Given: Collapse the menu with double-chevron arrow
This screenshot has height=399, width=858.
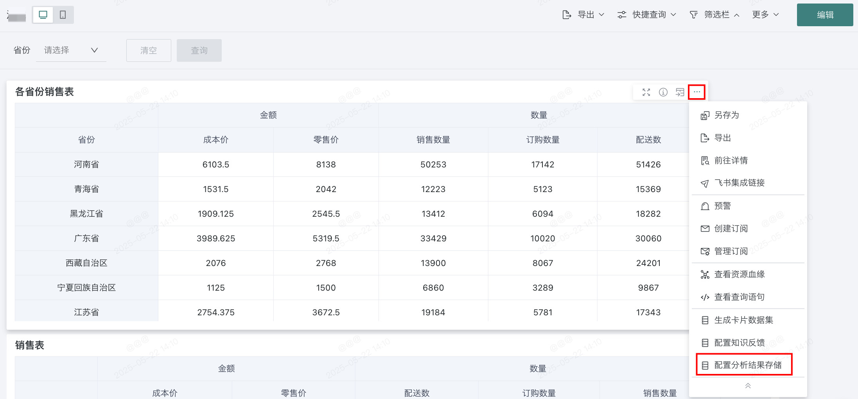Looking at the screenshot, I should (x=748, y=386).
